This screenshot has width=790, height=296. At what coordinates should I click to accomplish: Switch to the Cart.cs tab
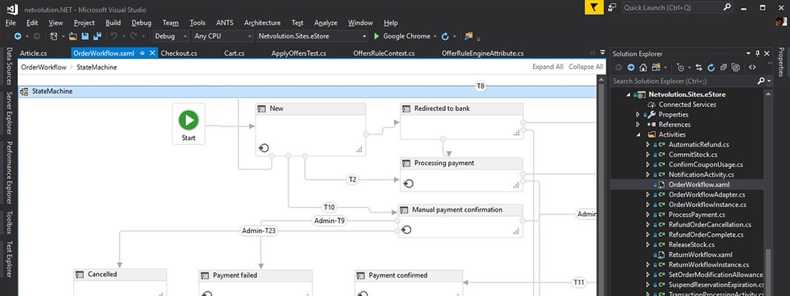tap(234, 53)
